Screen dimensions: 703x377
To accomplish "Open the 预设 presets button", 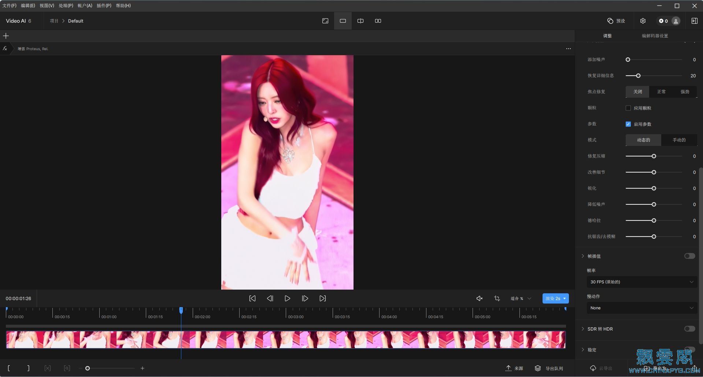I will [x=616, y=21].
